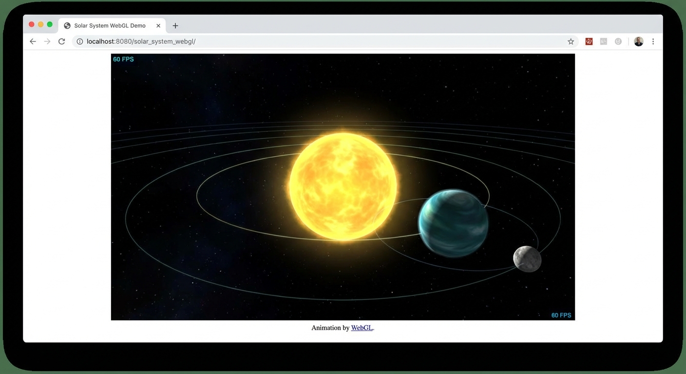Follow the WebGL hyperlink below the animation

[362, 328]
